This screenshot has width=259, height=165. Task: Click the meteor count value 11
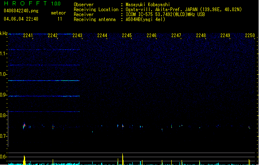tap(60, 19)
